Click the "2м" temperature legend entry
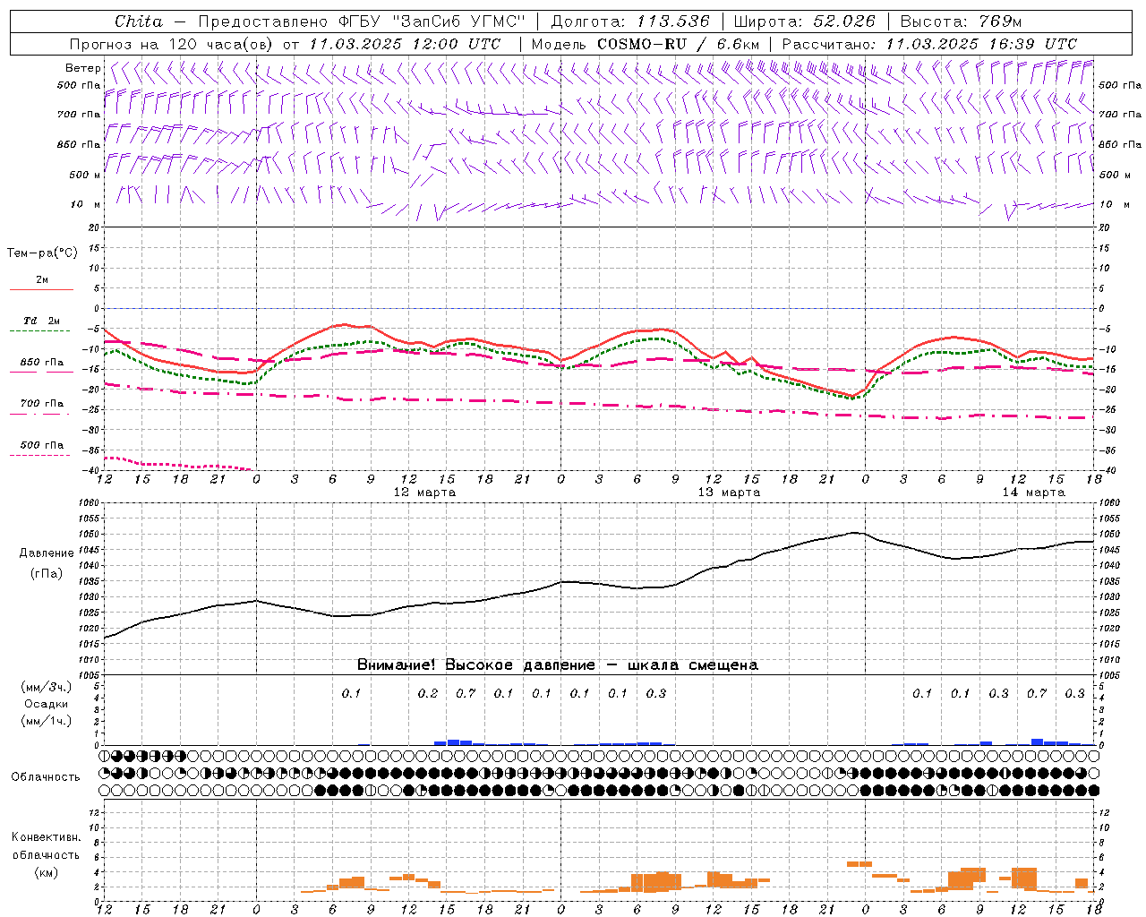This screenshot has height=917, width=1146. 41,279
